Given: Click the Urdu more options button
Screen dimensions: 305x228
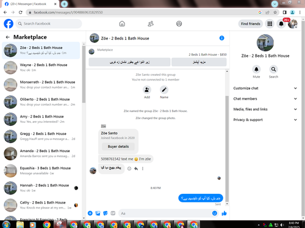Looking at the screenshot, I should tap(199, 62).
